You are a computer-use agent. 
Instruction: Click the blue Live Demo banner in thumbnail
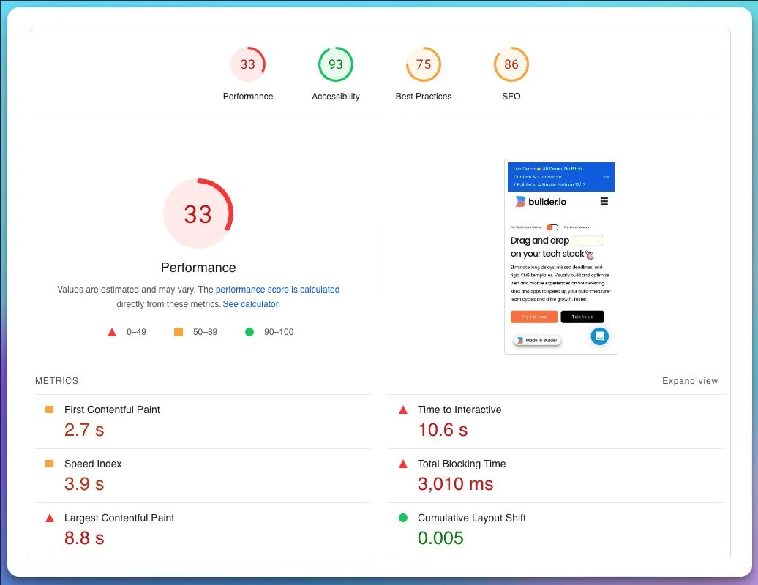(560, 177)
